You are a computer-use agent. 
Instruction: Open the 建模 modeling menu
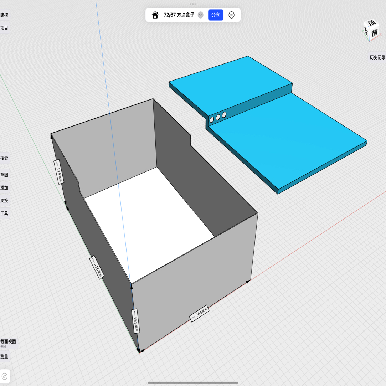4,15
